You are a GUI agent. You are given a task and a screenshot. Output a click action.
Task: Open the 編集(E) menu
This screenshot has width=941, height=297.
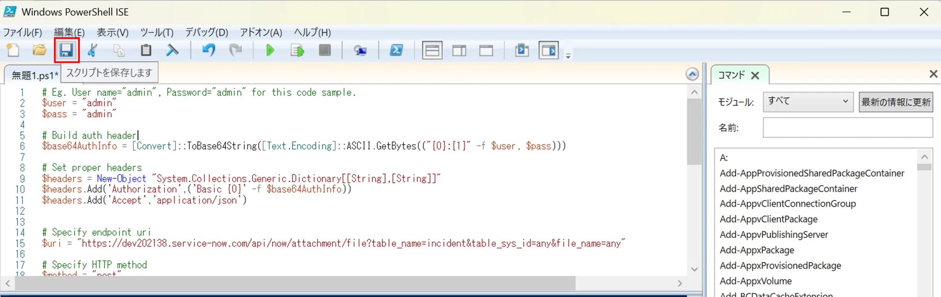click(69, 33)
